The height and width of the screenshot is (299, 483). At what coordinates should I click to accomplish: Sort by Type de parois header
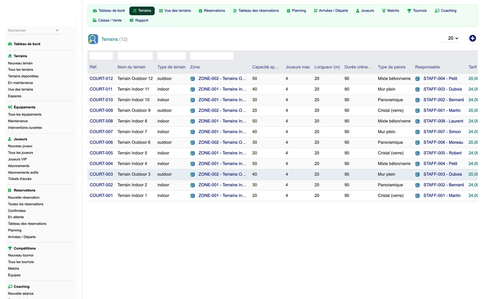pyautogui.click(x=392, y=67)
